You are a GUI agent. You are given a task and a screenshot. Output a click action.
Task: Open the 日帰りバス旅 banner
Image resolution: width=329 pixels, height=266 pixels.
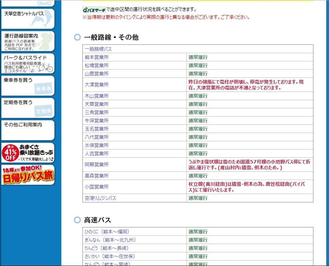point(28,175)
